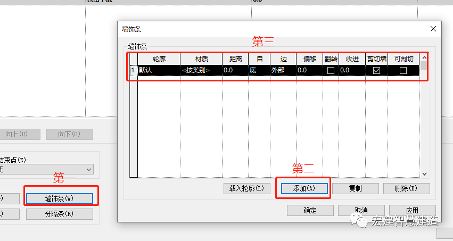Click the 偏移 column header
453x241 pixels.
[309, 59]
